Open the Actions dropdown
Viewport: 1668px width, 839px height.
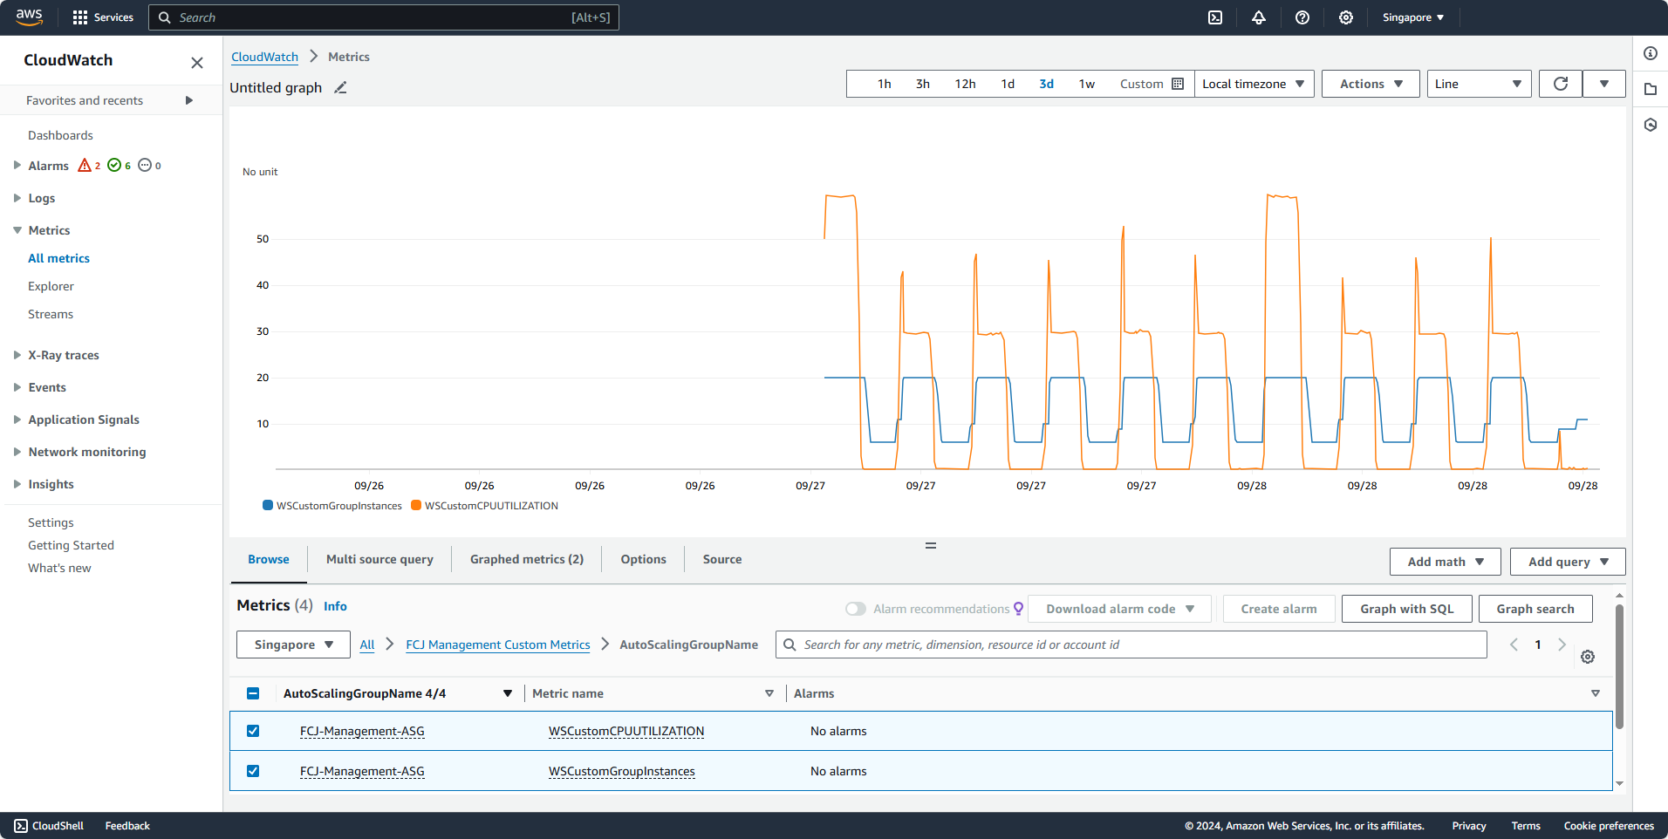click(1370, 84)
